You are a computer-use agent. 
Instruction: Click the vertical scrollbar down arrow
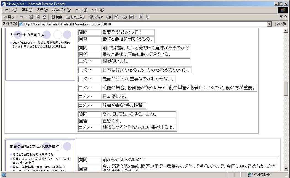pyautogui.click(x=286, y=169)
